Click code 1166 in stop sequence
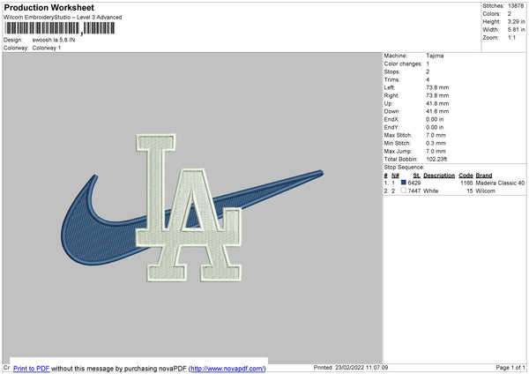Screen dimensions: 529x374 [x=466, y=183]
